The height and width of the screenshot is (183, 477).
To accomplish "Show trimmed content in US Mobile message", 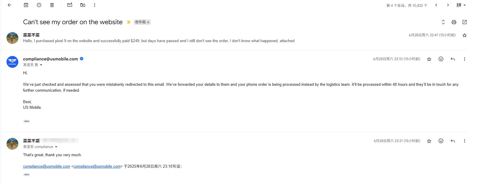I will (27, 121).
